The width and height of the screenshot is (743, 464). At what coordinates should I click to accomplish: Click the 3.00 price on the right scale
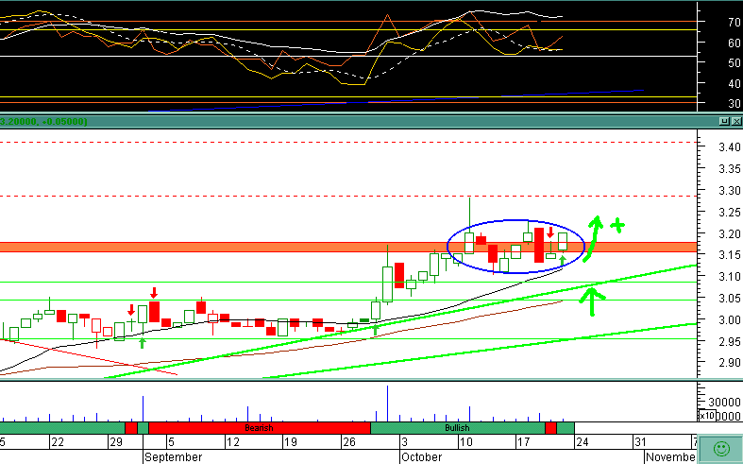729,319
